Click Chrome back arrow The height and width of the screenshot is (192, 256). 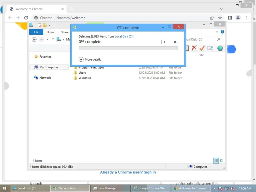click(x=10, y=18)
